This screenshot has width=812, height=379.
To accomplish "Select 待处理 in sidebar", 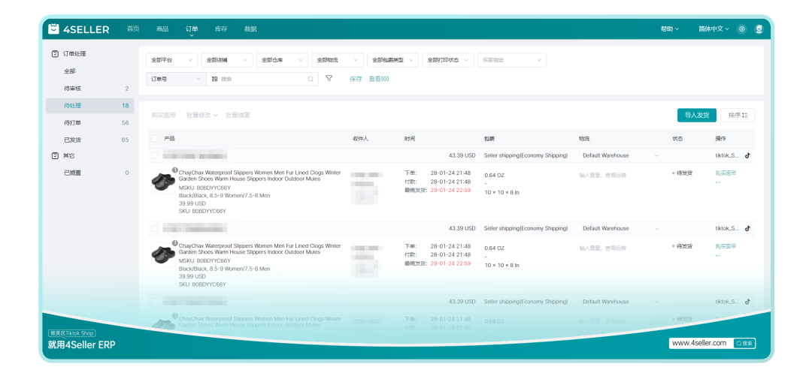I will (90, 106).
